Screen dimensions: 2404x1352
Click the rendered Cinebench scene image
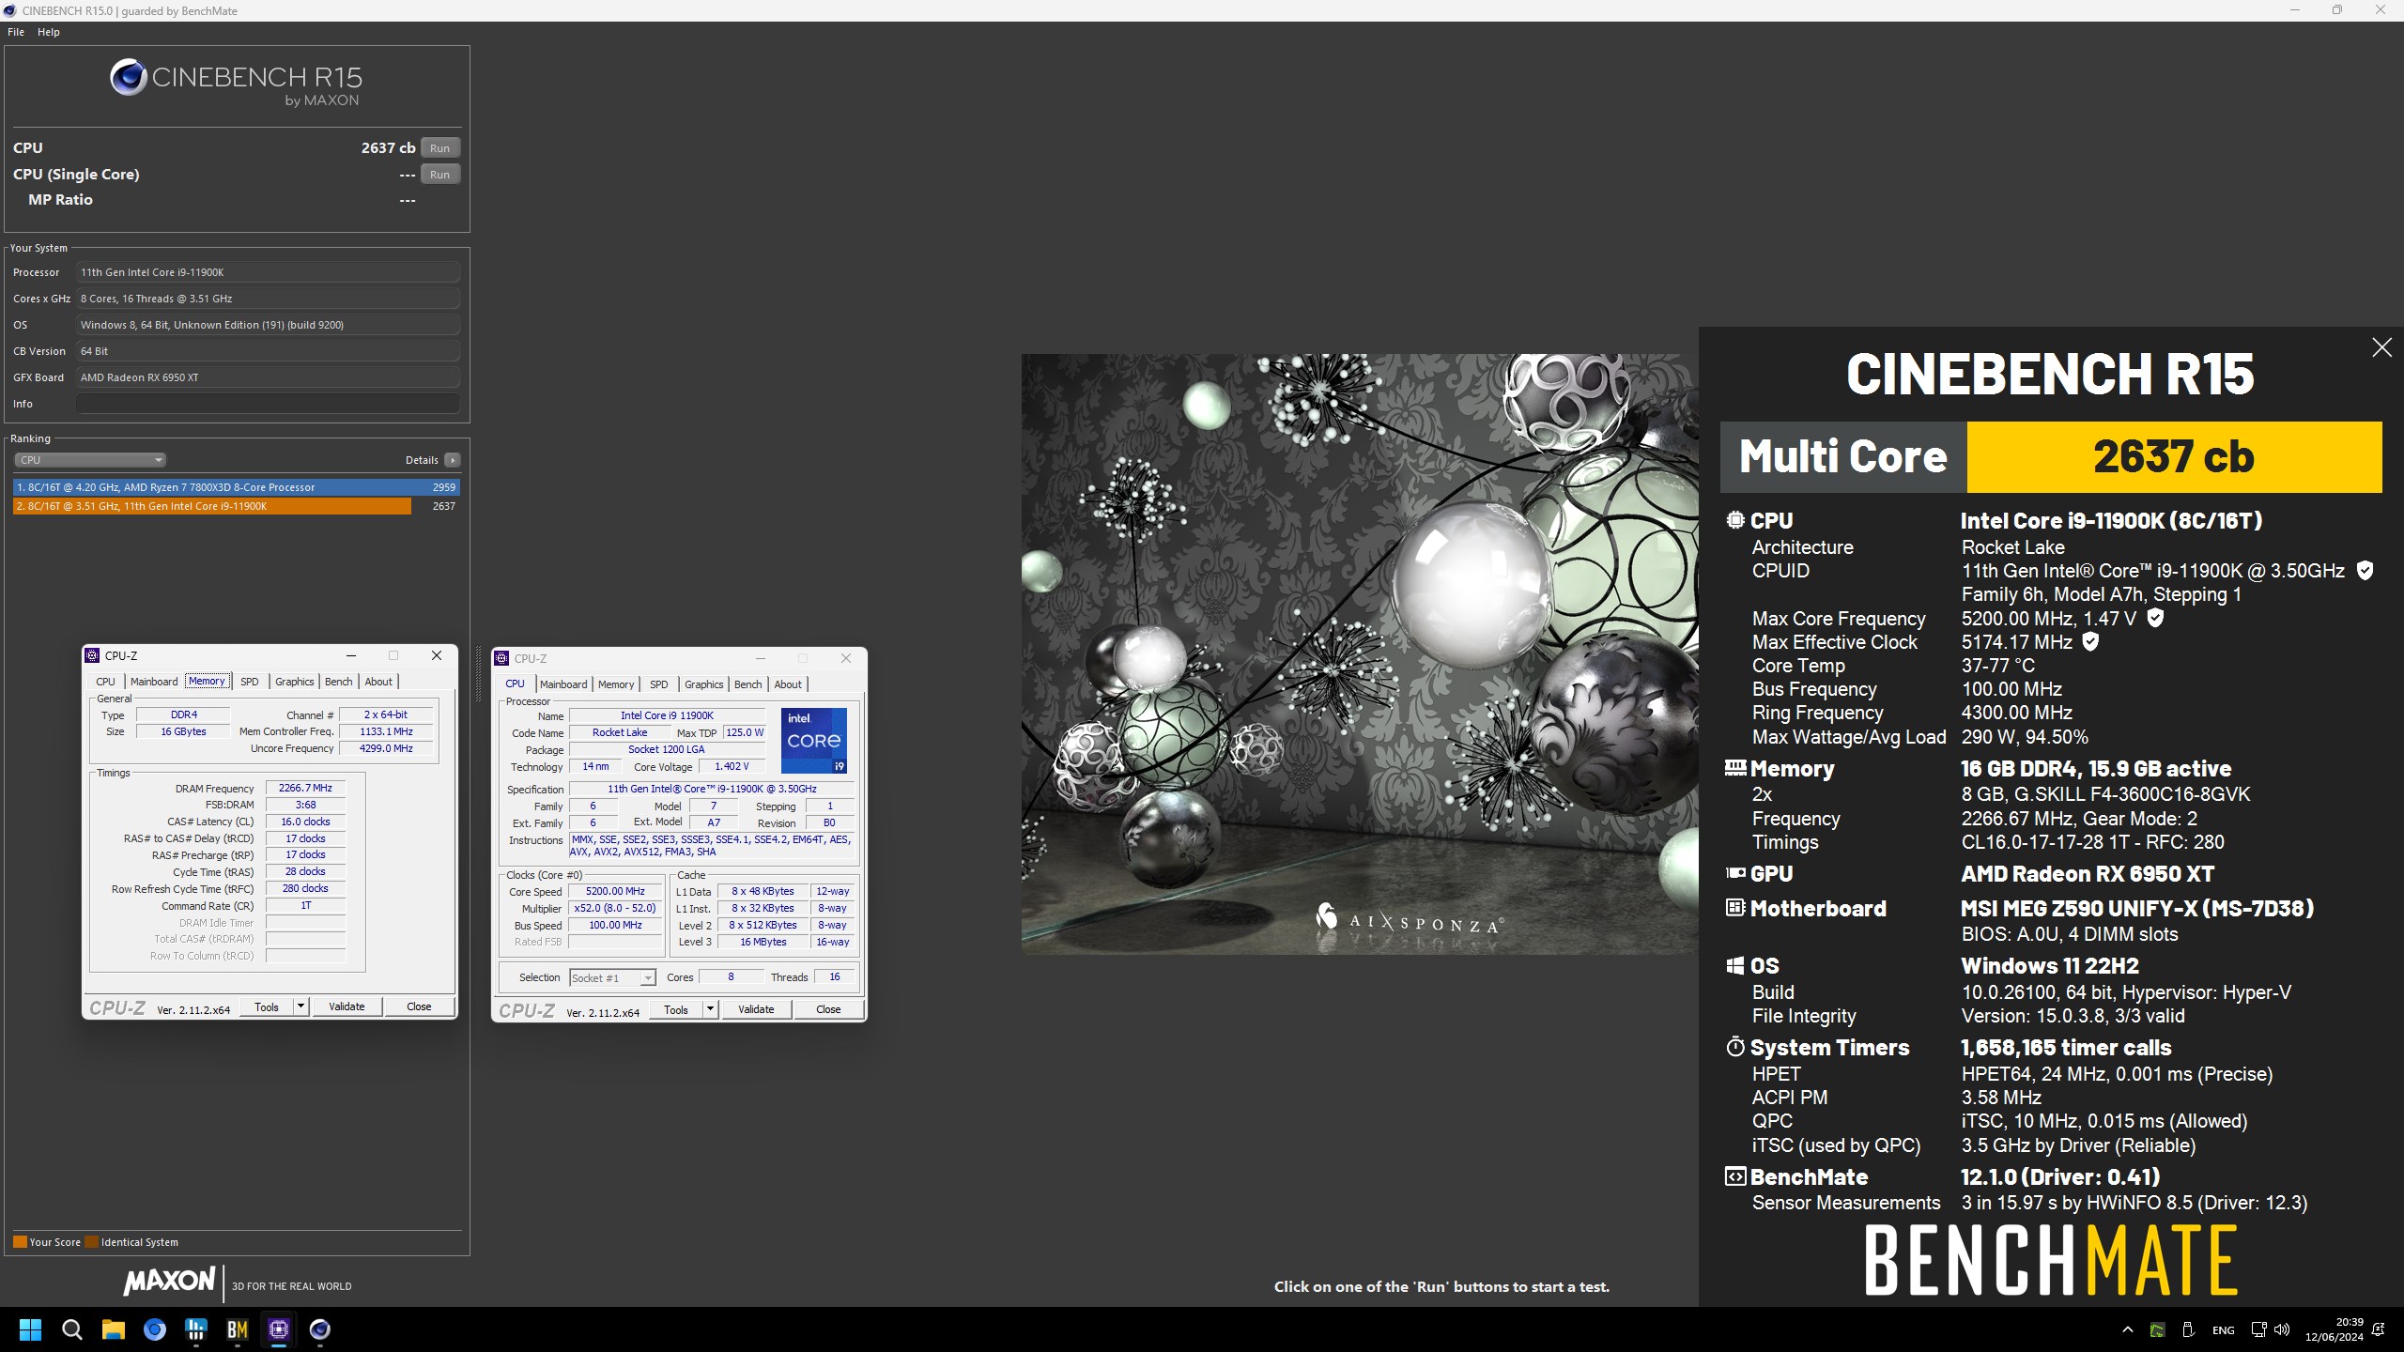(x=1360, y=653)
